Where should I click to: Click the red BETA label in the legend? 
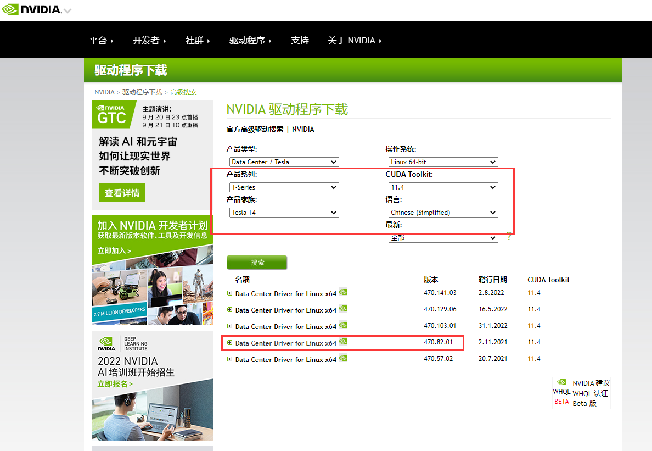[561, 402]
